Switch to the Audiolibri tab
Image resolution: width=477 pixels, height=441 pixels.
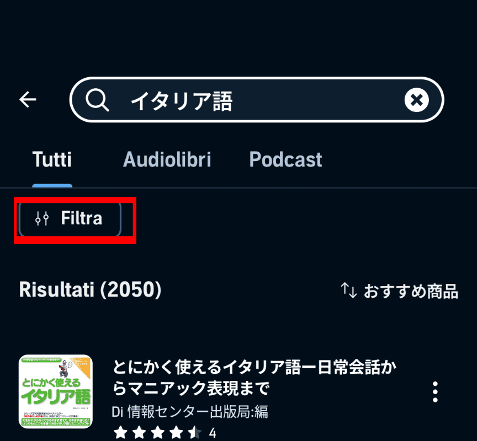click(x=167, y=159)
